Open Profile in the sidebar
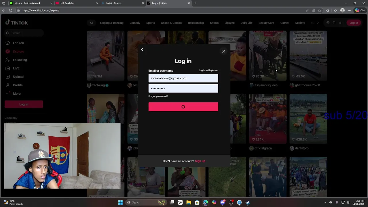 (18, 85)
